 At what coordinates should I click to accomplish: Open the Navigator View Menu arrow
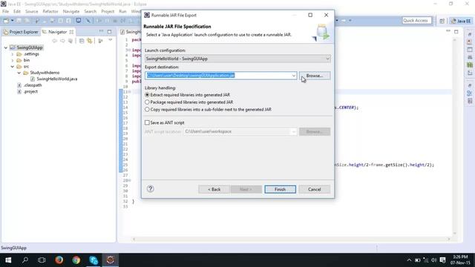(111, 40)
